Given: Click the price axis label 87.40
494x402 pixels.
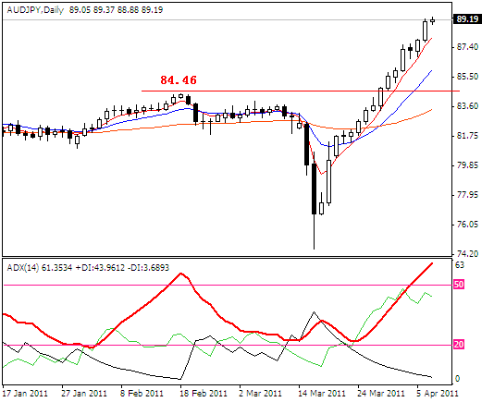Looking at the screenshot, I should [x=467, y=47].
